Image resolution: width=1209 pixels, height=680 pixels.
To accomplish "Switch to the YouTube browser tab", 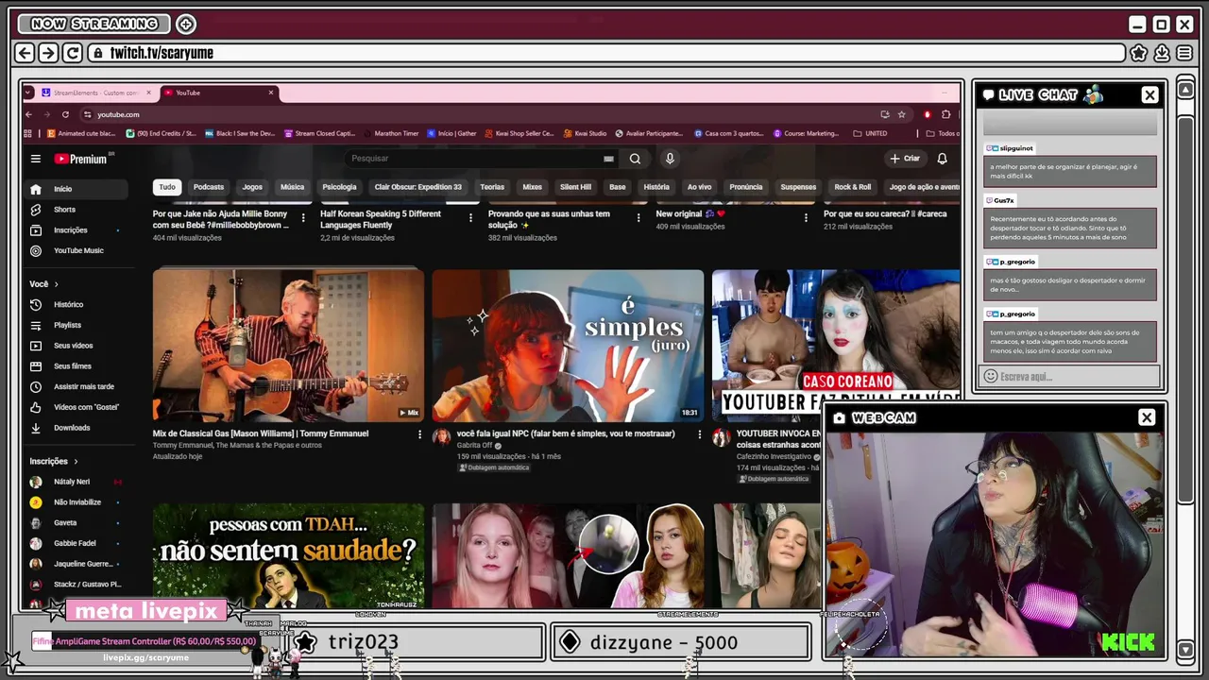I will [x=217, y=93].
